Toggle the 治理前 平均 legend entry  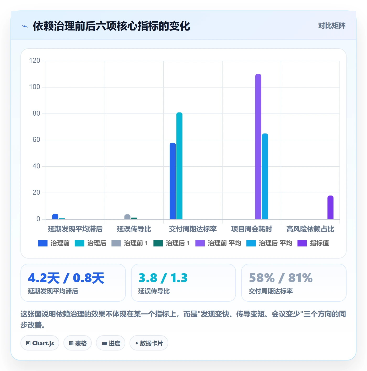[218, 243]
